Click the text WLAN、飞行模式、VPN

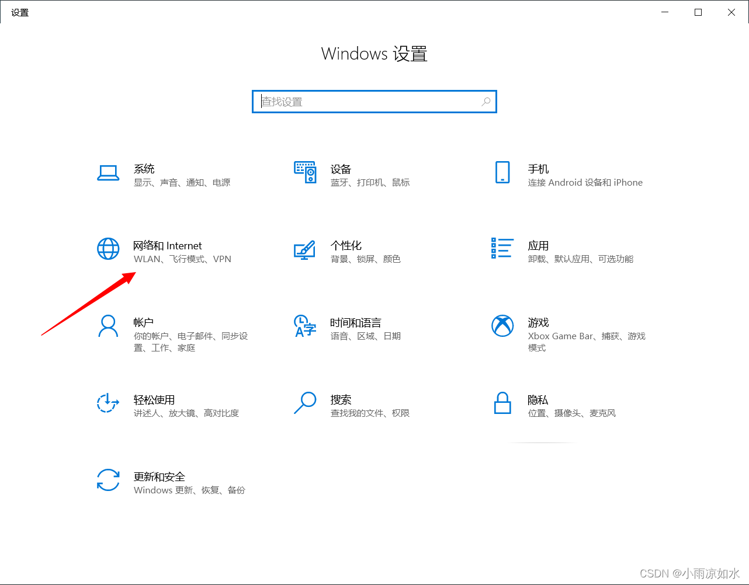182,259
